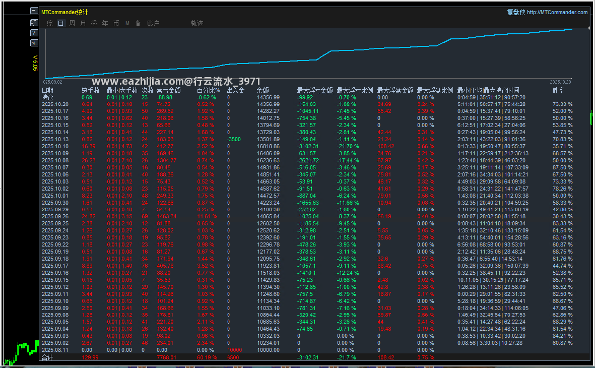
Task: Click the 总手数 column header
Action: tap(90, 90)
